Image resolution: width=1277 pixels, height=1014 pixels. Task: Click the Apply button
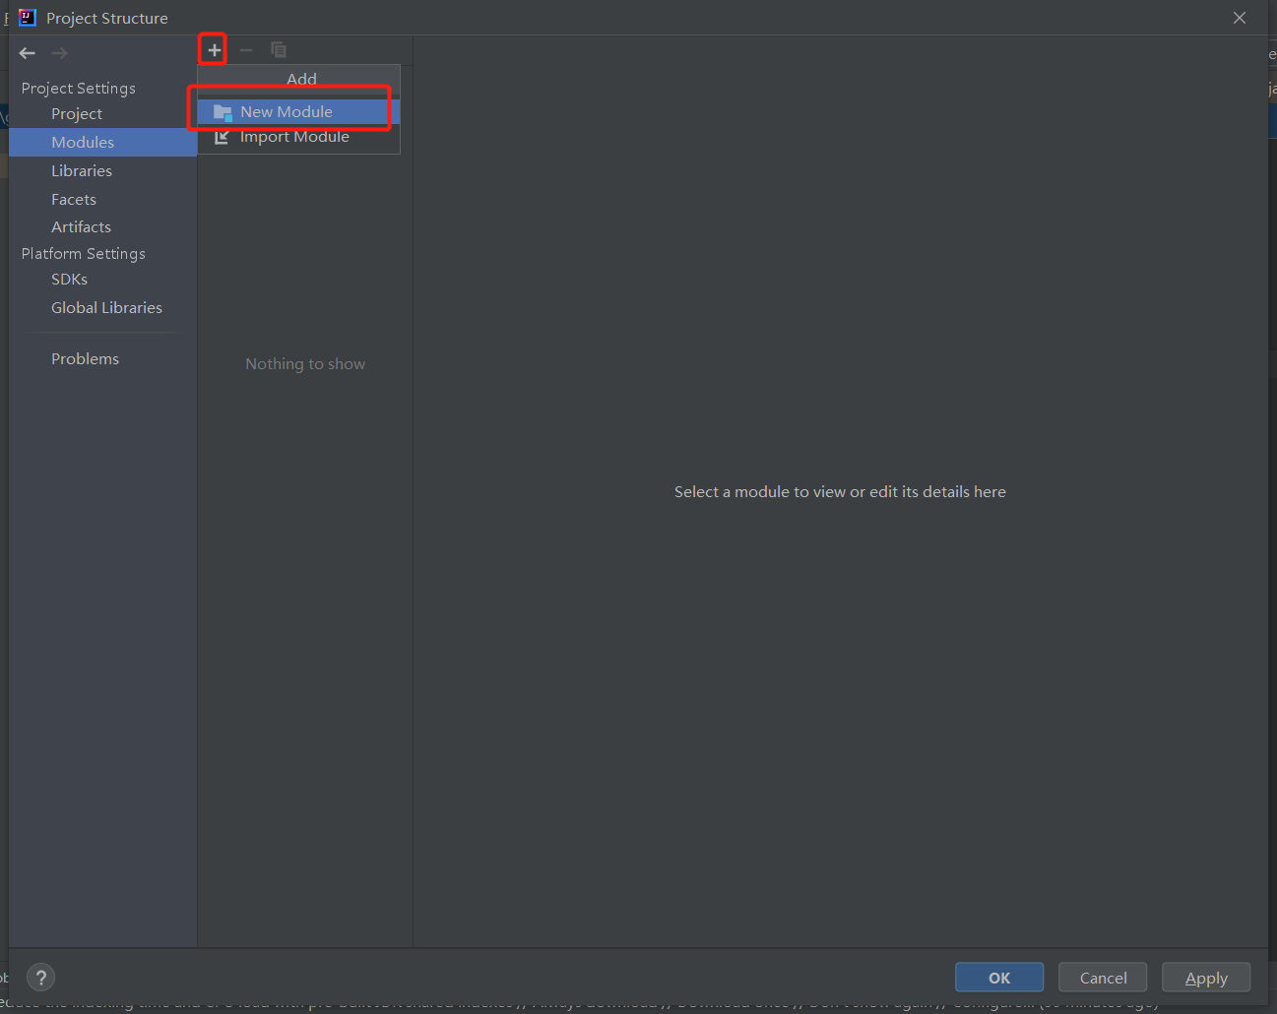1206,978
